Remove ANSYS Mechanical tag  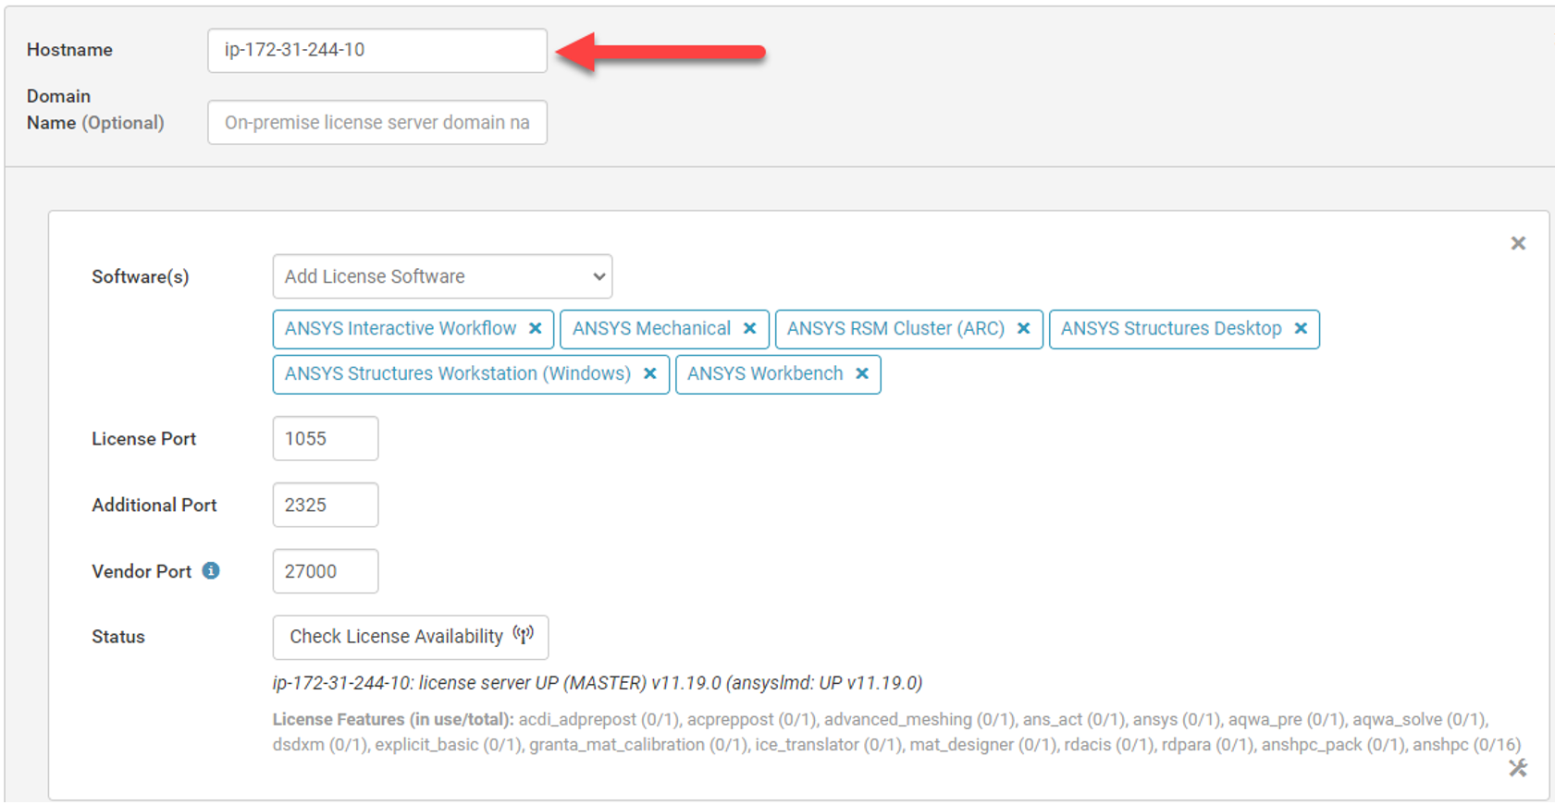click(749, 329)
